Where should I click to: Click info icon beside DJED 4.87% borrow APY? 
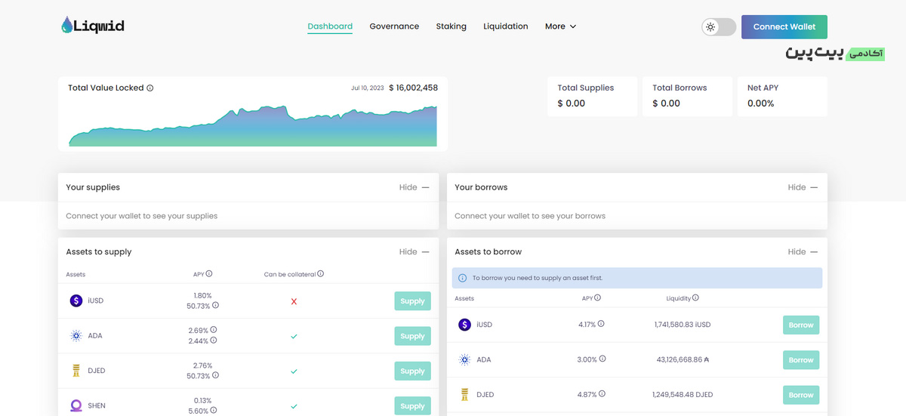601,394
